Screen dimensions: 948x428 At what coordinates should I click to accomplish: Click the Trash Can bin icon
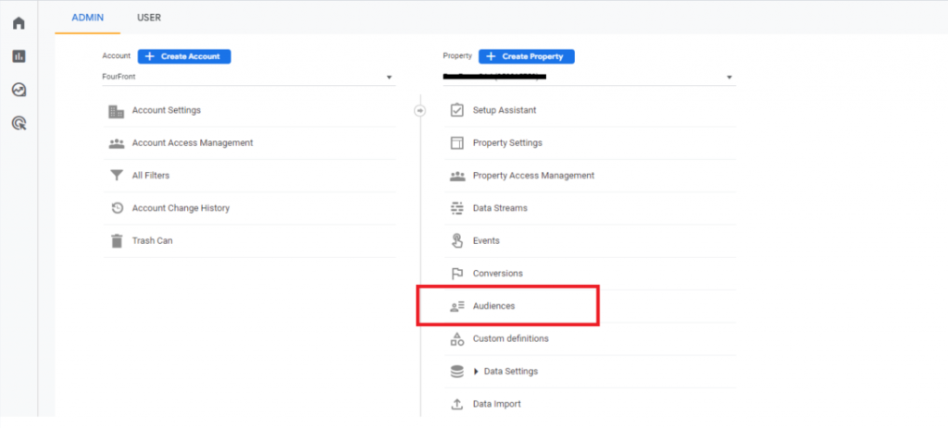[117, 241]
